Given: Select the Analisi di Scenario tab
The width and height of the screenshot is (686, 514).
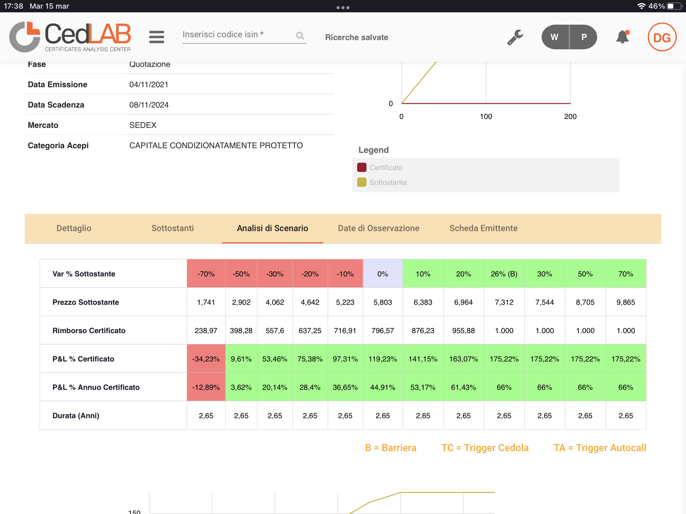Looking at the screenshot, I should [x=272, y=228].
